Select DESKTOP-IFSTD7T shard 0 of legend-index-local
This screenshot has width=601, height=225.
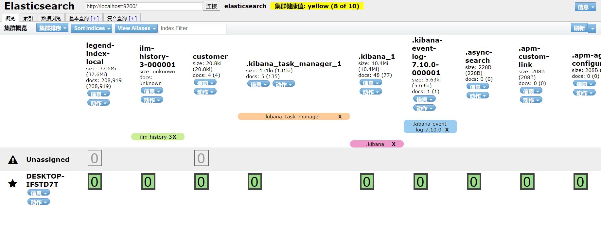(x=95, y=182)
